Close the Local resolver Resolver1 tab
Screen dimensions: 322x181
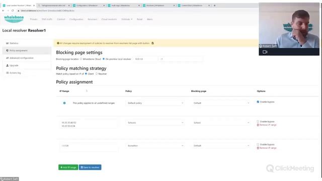coord(34,6)
